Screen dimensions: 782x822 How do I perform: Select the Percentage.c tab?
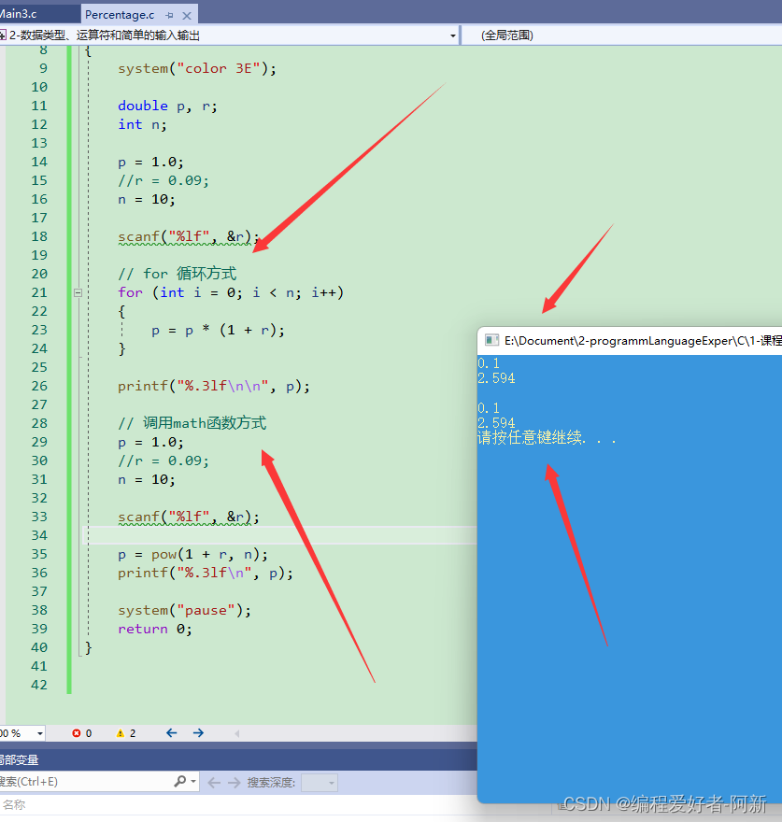[x=120, y=15]
